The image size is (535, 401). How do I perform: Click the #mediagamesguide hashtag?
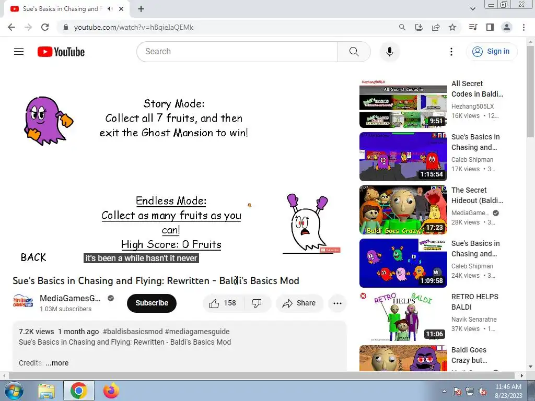pos(197,332)
